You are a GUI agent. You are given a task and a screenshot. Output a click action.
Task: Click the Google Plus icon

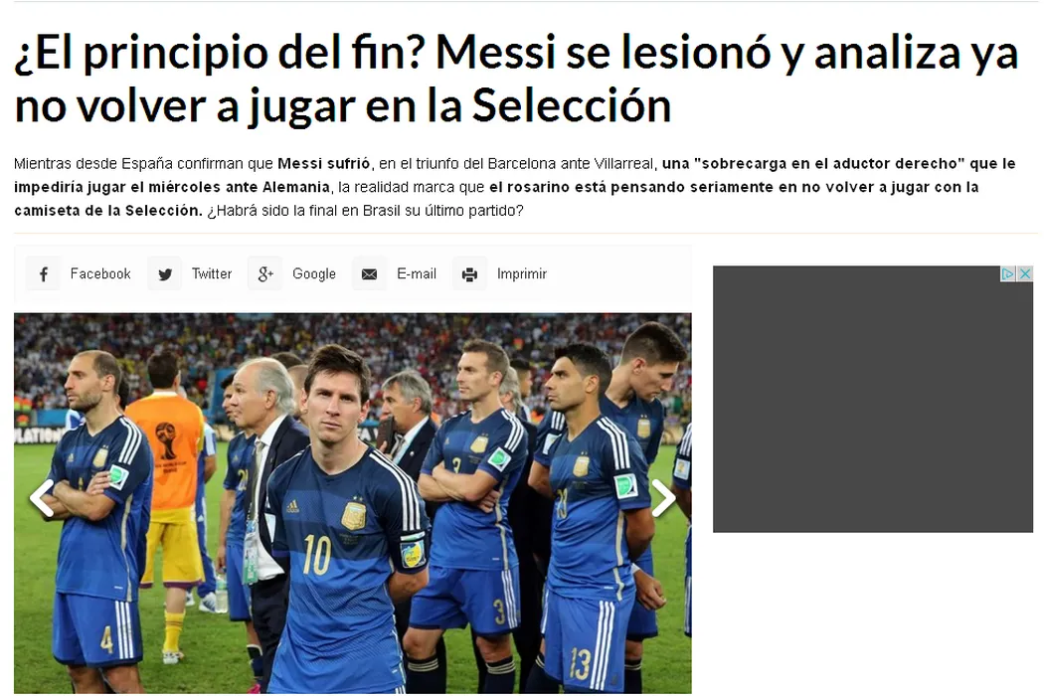click(265, 273)
